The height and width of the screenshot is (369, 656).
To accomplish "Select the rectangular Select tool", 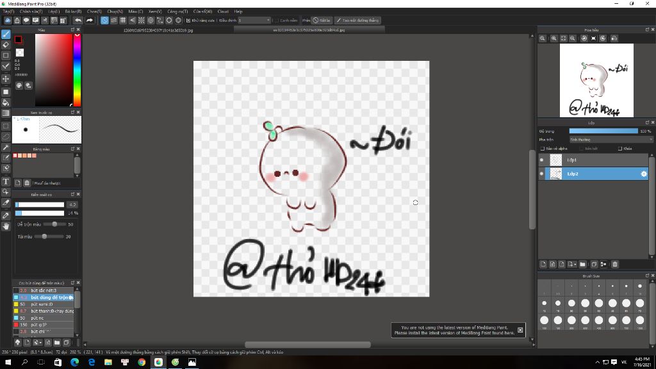I will click(6, 126).
